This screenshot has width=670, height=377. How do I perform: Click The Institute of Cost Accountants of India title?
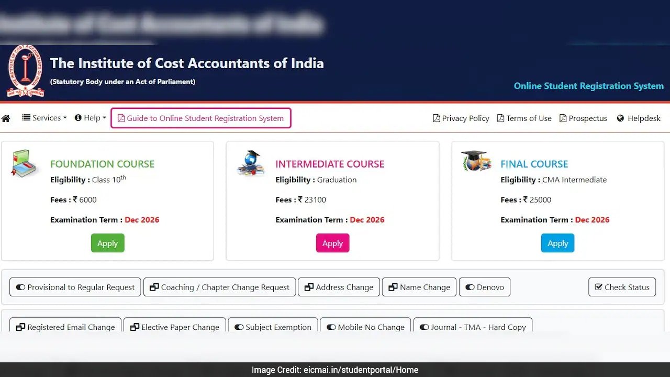click(x=187, y=63)
